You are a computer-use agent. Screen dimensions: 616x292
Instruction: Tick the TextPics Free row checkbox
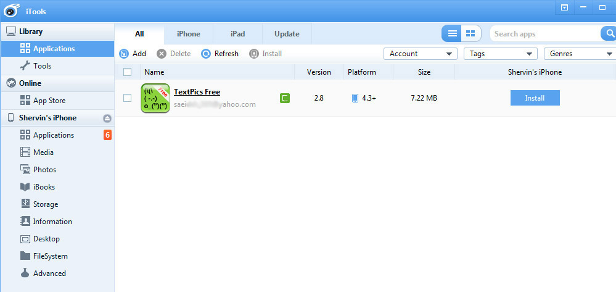tap(127, 98)
